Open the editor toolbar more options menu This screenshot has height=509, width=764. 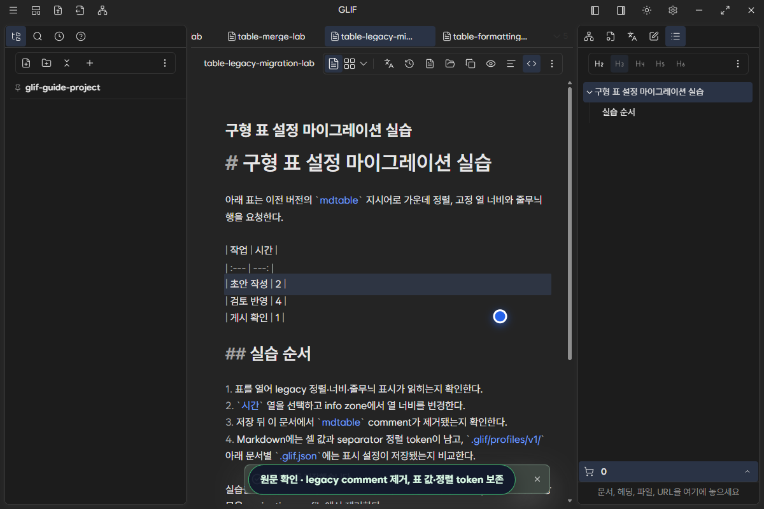[x=552, y=64]
